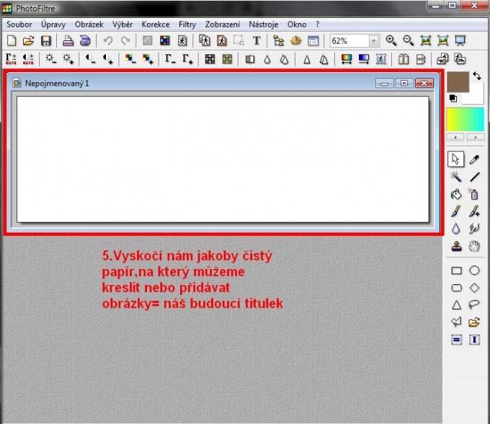This screenshot has height=424, width=490.
Task: Increase contrast with half-circle plus icon
Action: coord(108,59)
